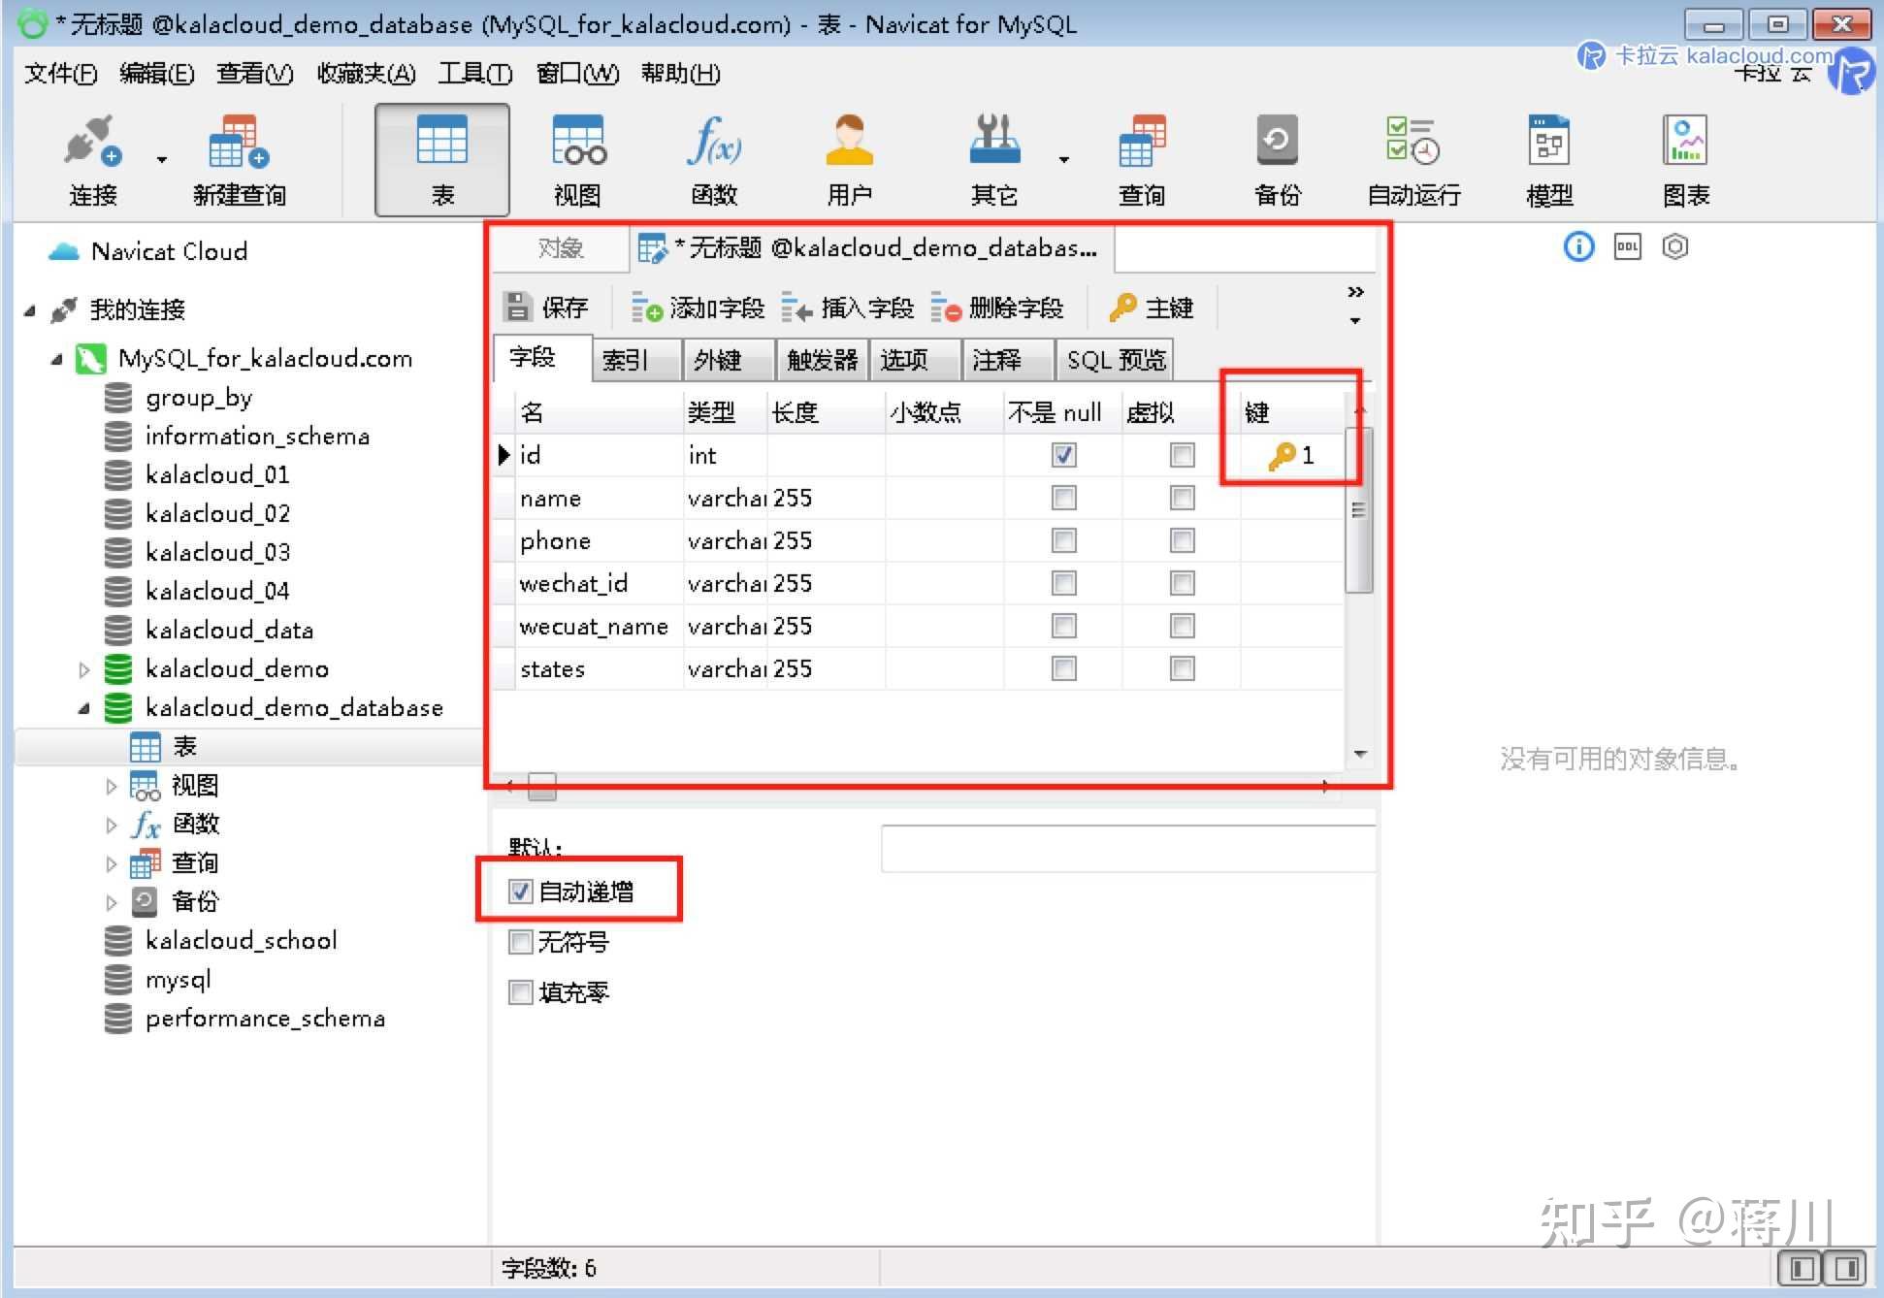This screenshot has width=1884, height=1298.
Task: Expand the 查询 node under kalacloud_demo_database
Action: (111, 862)
